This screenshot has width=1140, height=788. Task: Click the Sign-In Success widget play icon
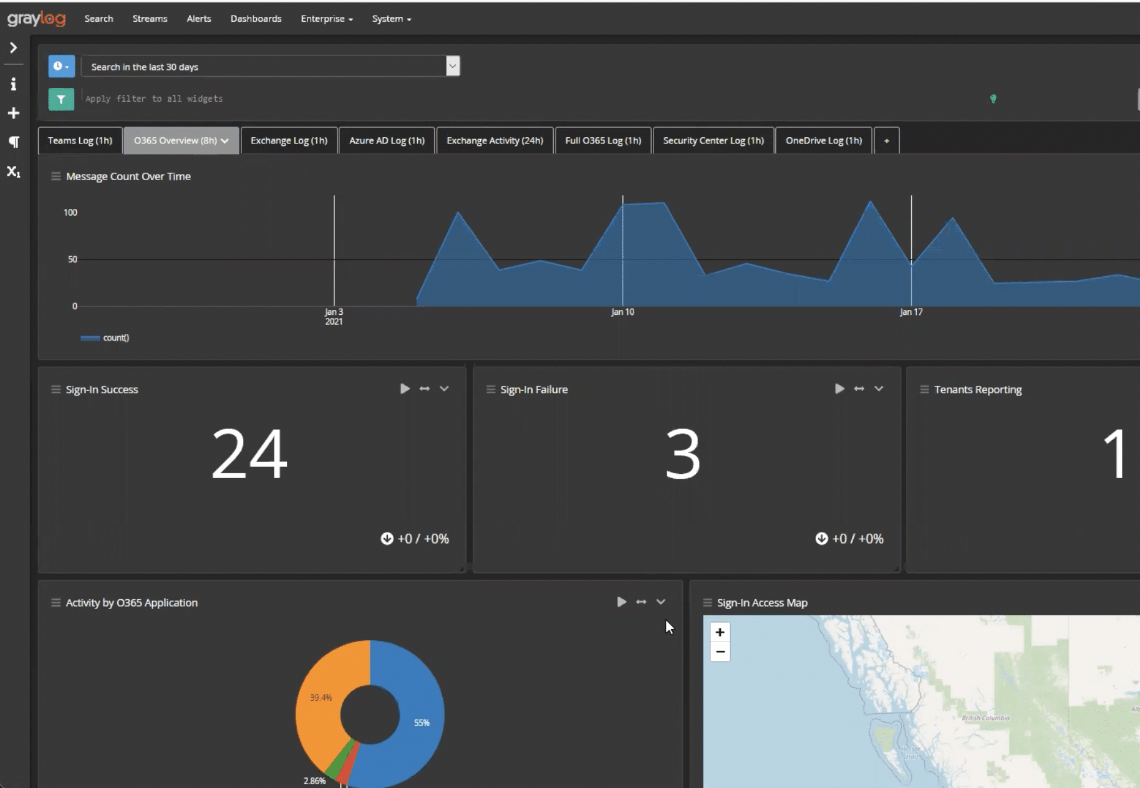[405, 388]
